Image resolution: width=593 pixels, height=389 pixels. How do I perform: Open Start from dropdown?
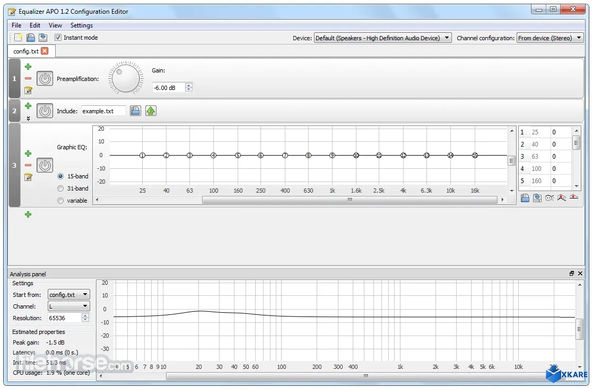[69, 295]
